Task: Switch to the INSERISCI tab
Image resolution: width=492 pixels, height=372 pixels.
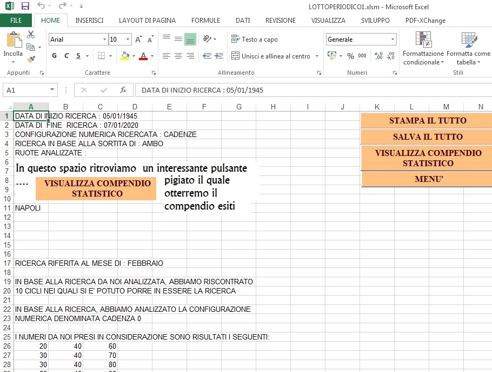Action: click(x=89, y=21)
